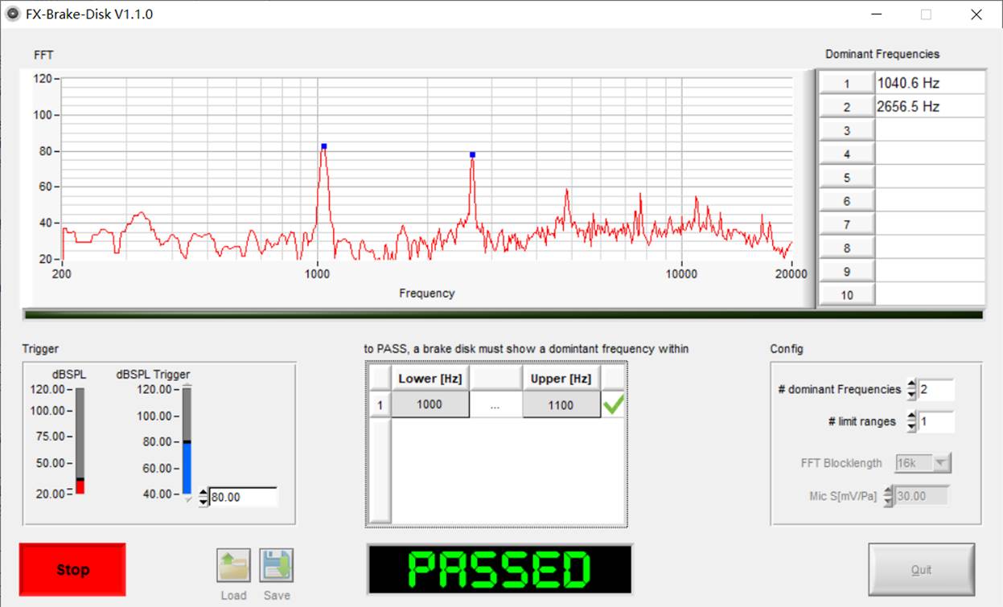Click the trigger value field showing 80.00

click(243, 498)
